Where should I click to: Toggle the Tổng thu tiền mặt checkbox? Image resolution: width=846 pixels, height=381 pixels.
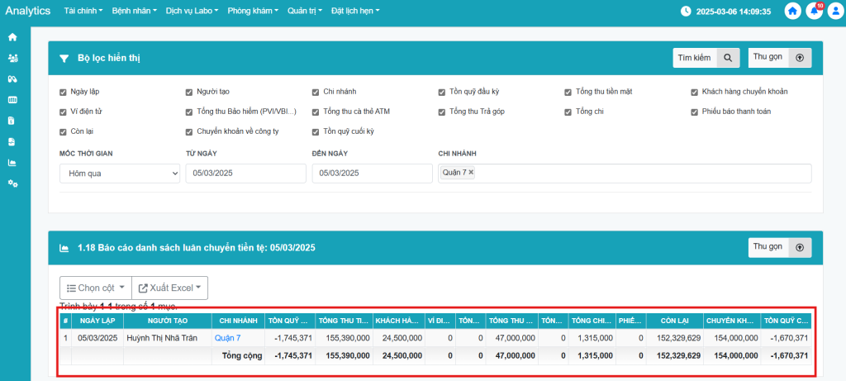point(568,92)
